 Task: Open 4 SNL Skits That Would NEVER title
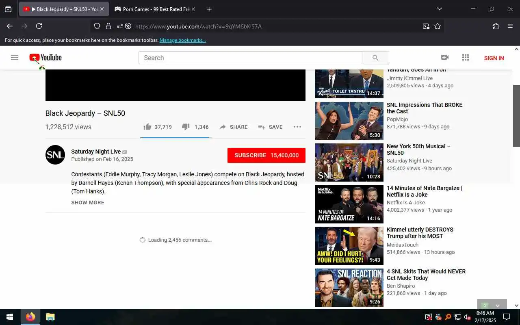coord(426,275)
